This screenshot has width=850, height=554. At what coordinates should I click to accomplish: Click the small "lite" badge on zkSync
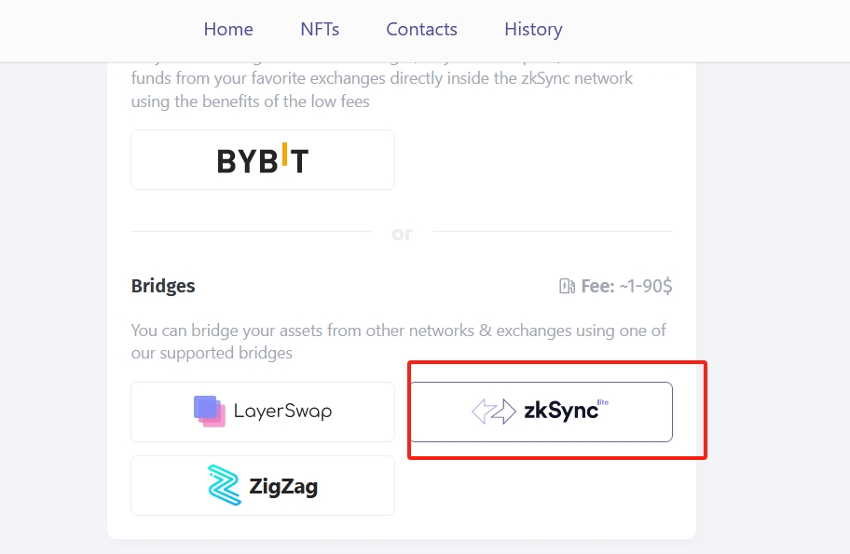click(602, 402)
